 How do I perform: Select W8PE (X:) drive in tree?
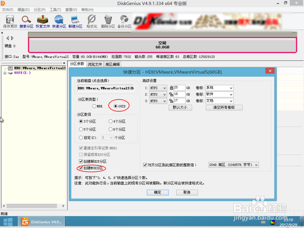[x=22, y=73]
